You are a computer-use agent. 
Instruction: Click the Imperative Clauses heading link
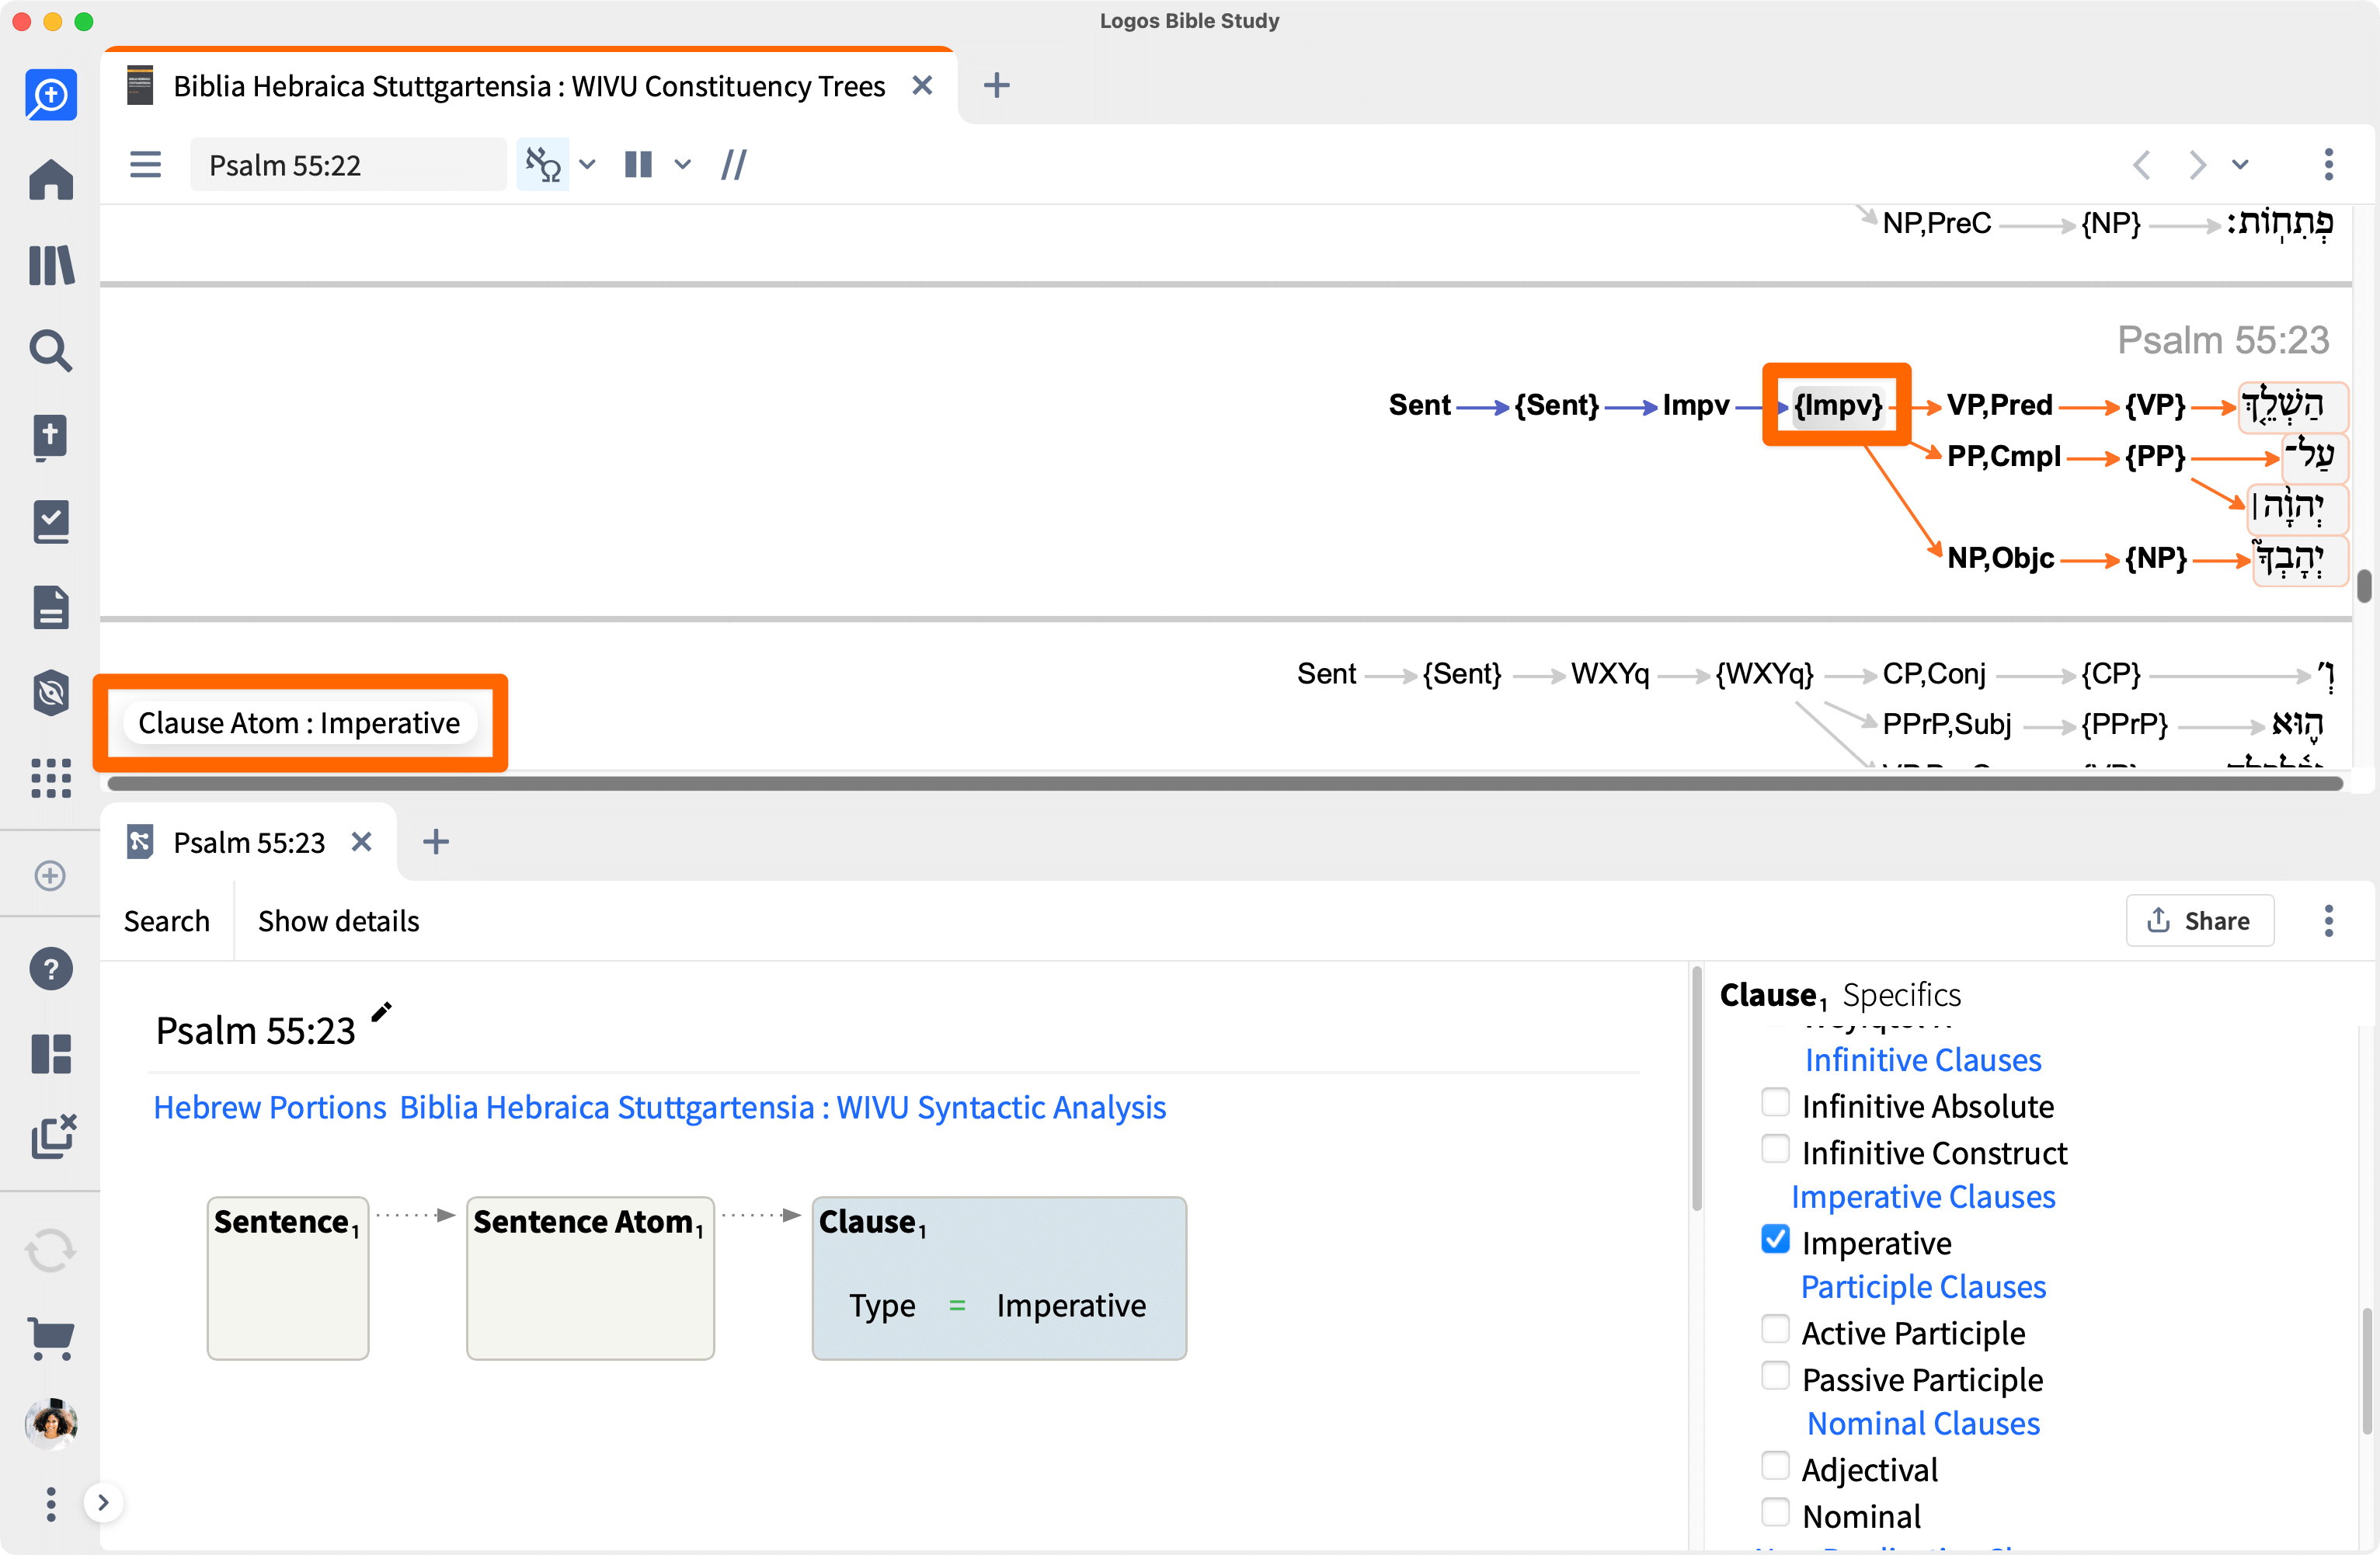[1923, 1197]
